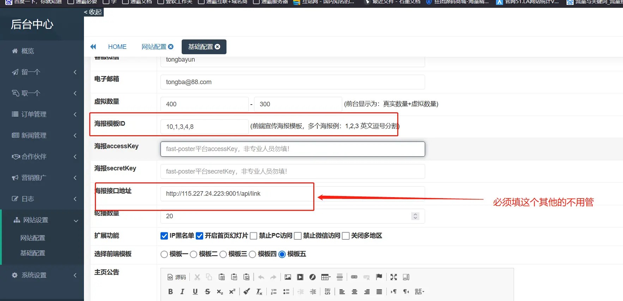The width and height of the screenshot is (623, 301).
Task: Insert an image using the editor toolbar
Action: tap(288, 277)
